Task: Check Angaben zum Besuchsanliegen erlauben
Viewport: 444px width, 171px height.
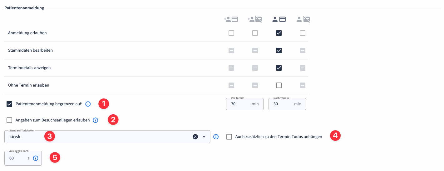Action: click(9, 120)
